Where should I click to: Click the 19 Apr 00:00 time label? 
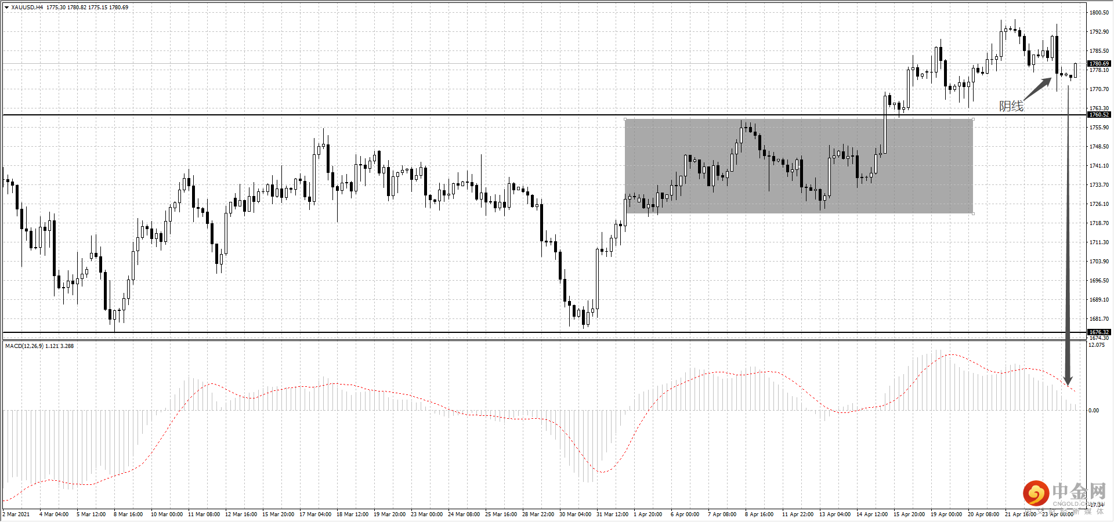point(946,514)
